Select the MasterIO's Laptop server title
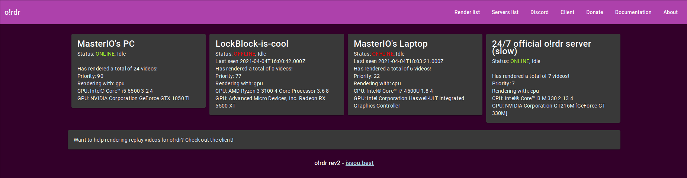 [391, 44]
